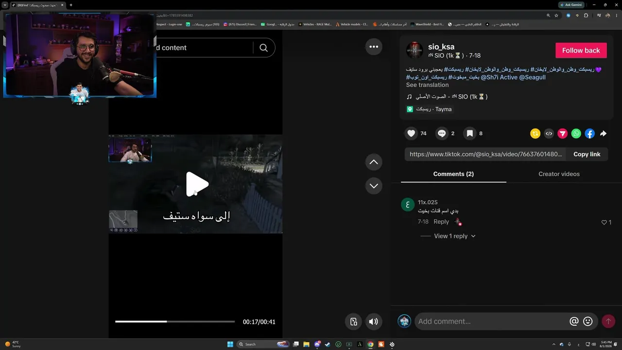Image resolution: width=622 pixels, height=350 pixels.
Task: Click the search magnifier icon
Action: click(264, 48)
